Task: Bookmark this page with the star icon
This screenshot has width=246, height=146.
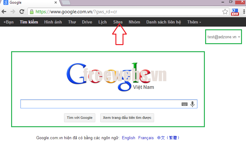Action: pyautogui.click(x=225, y=12)
